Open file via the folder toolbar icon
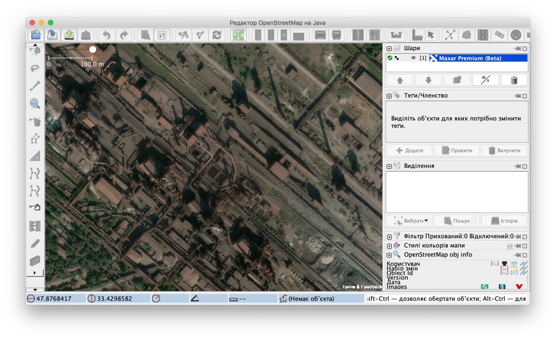Screen dimensions: 556x339 [x=36, y=35]
